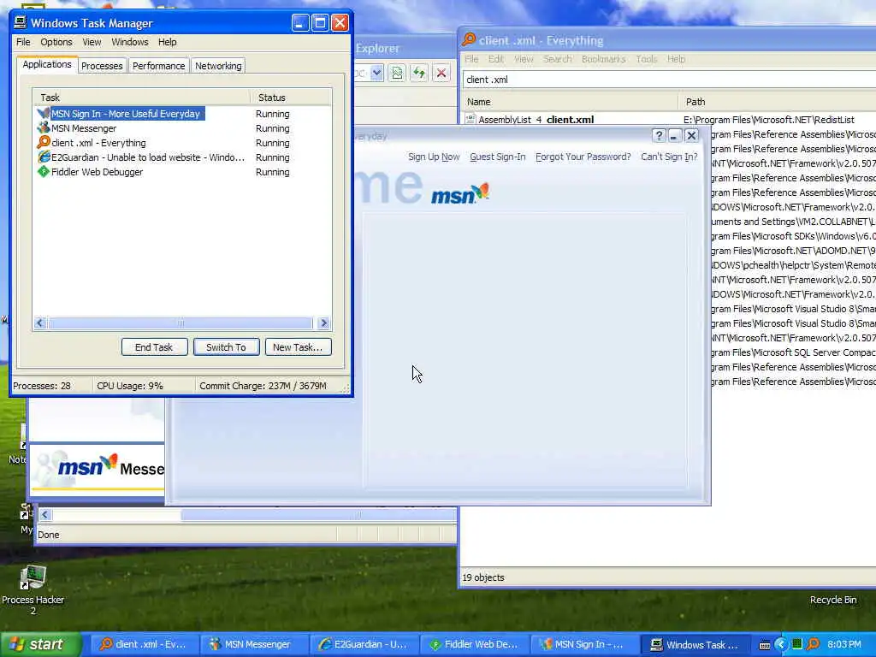Click the End Task button
This screenshot has height=657, width=876.
[154, 347]
